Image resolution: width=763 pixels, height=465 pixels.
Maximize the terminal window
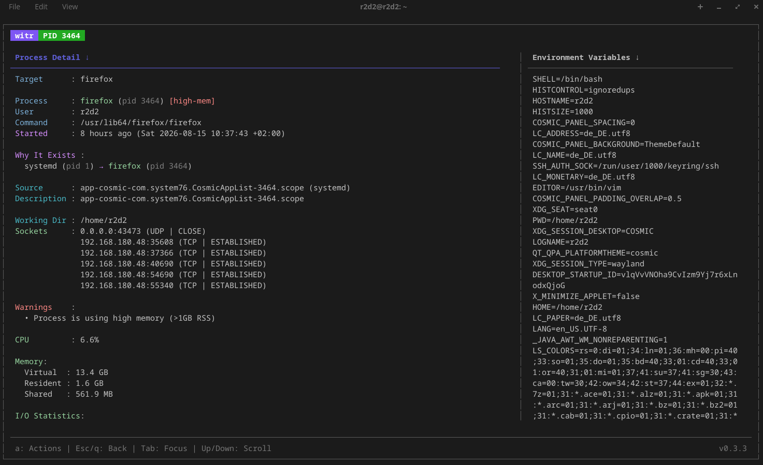point(738,7)
